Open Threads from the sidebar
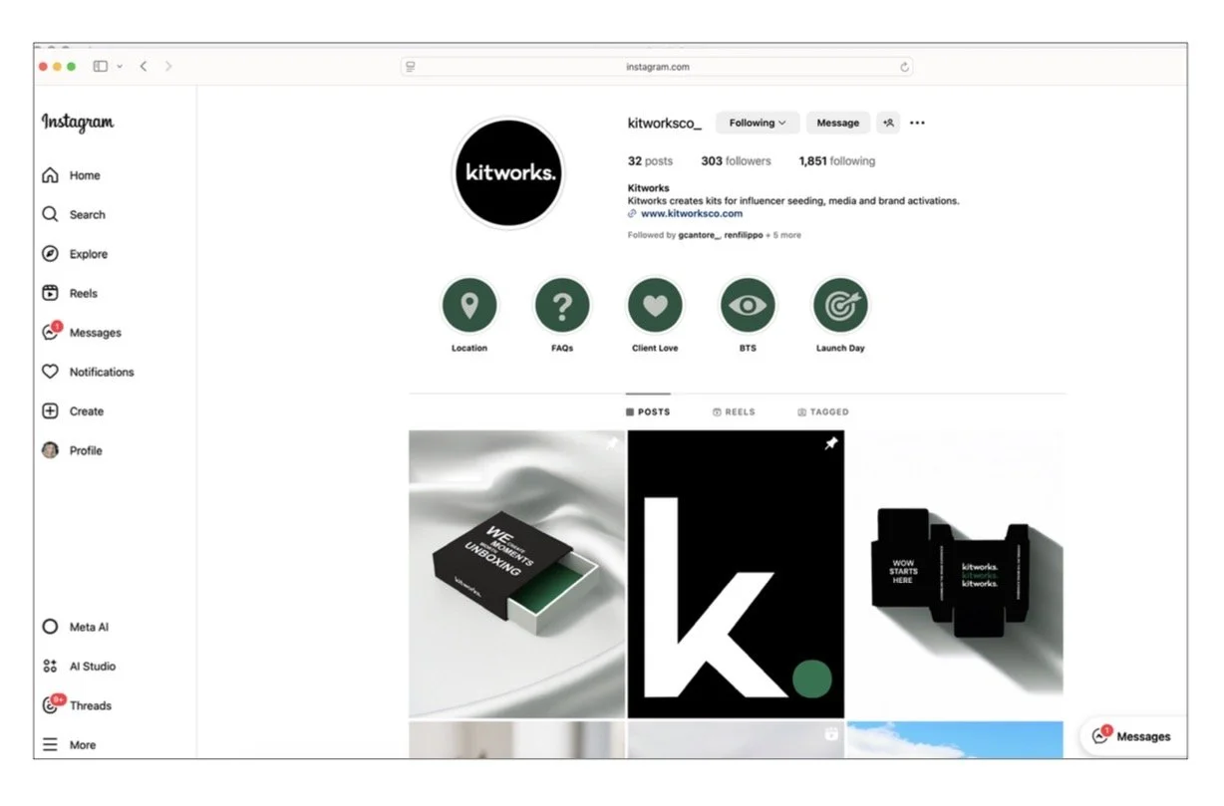 click(76, 705)
